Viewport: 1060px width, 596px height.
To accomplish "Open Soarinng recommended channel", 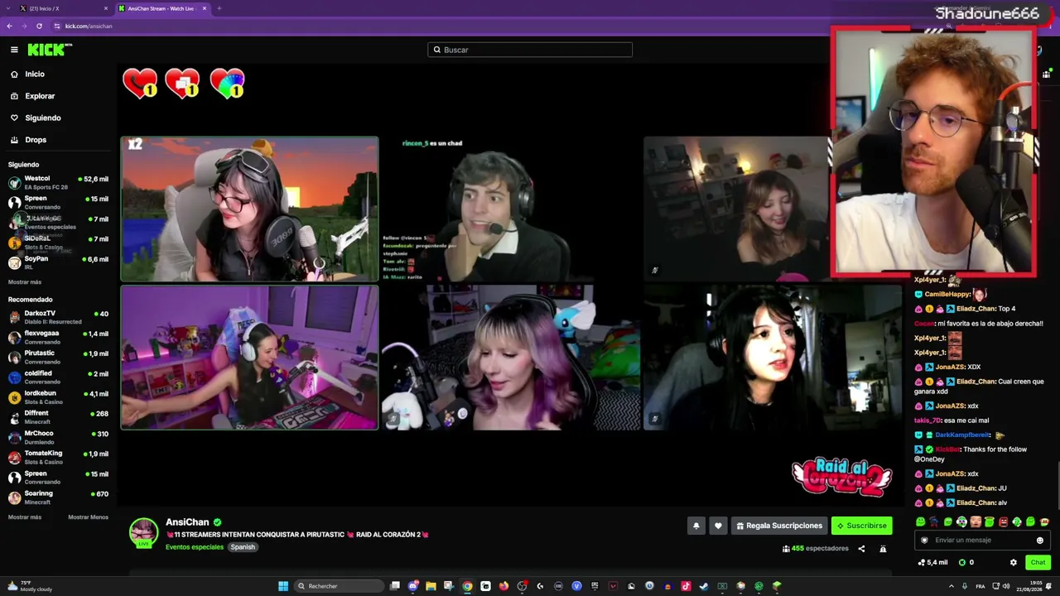I will click(x=58, y=497).
